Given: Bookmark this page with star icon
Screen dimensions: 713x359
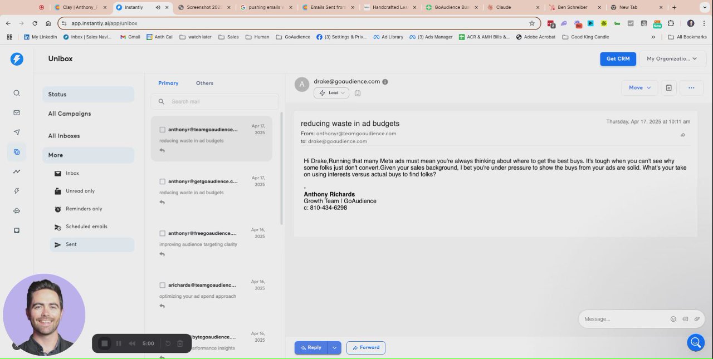Looking at the screenshot, I should (532, 23).
